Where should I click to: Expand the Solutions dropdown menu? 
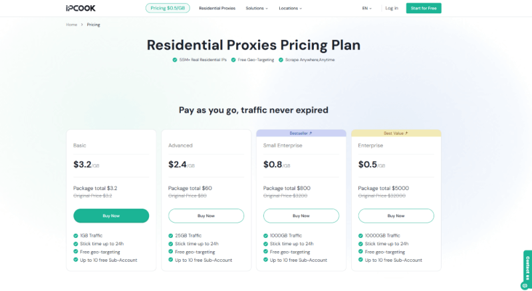pyautogui.click(x=257, y=8)
